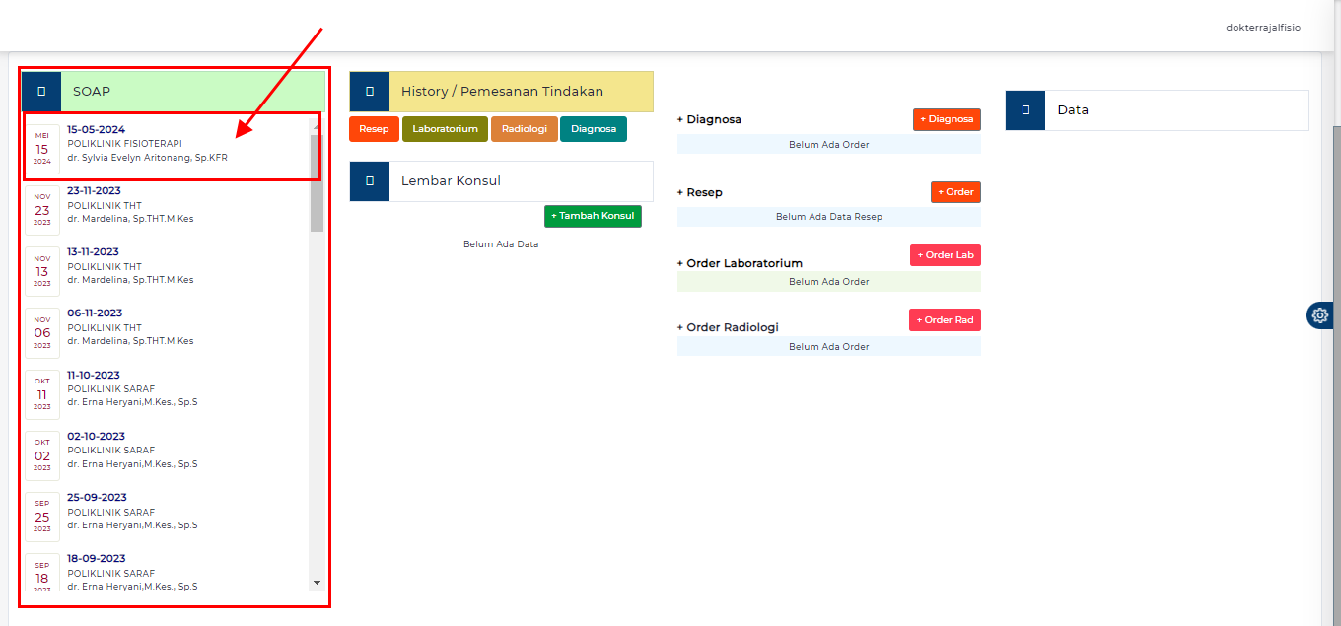Click the + Order Lab button
Screen dimensions: 1341x626
pos(945,254)
